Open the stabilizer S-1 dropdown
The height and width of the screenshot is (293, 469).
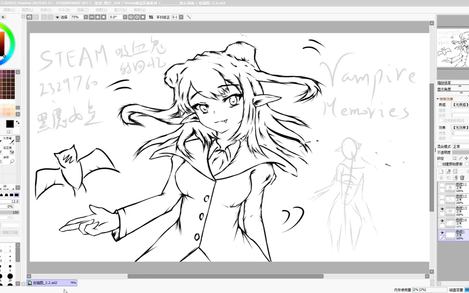(181, 17)
